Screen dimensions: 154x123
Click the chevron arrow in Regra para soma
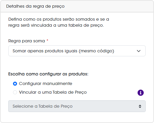pos(139,51)
